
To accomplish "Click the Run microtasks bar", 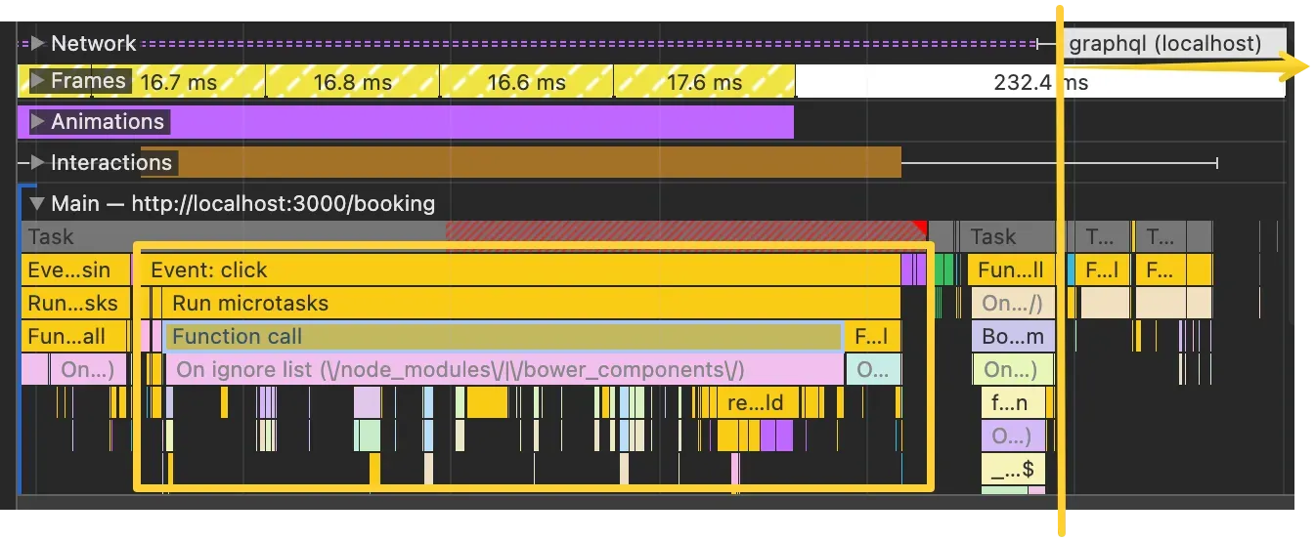I will tap(528, 304).
